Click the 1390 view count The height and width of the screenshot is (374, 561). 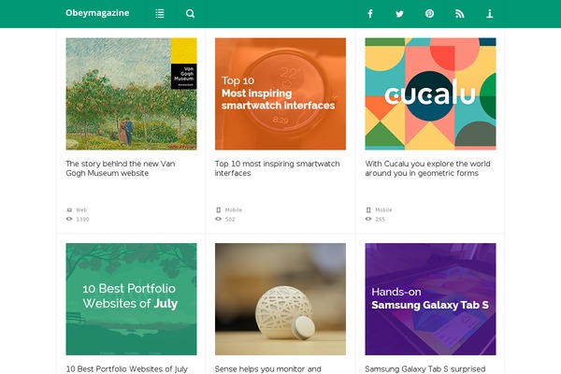pos(82,220)
